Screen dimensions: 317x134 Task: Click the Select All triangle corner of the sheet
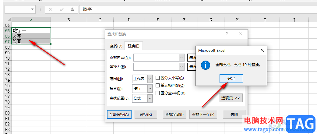click(x=9, y=19)
